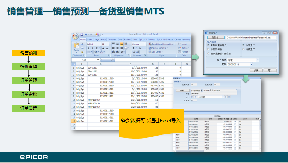Open the Epicor XL Connect tab
Image resolution: width=288 pixels, height=163 pixels.
147,39
